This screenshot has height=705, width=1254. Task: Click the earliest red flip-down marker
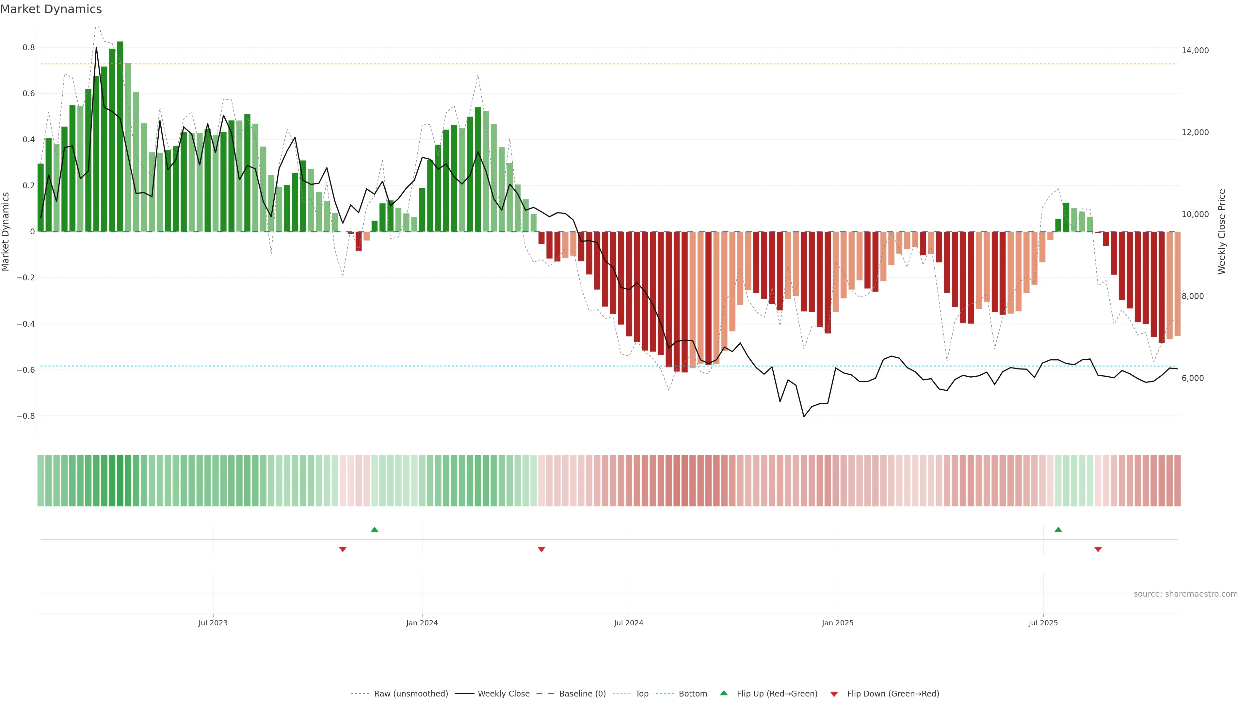(343, 549)
